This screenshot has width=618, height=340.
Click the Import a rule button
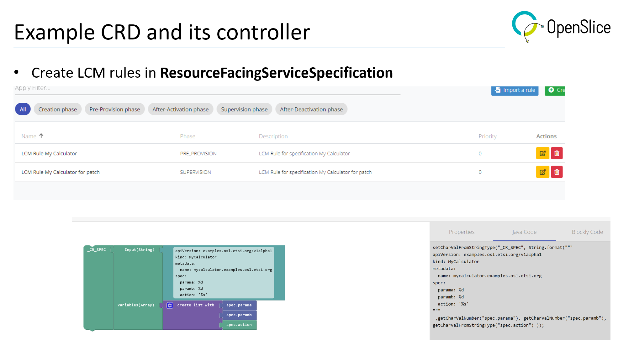click(515, 90)
